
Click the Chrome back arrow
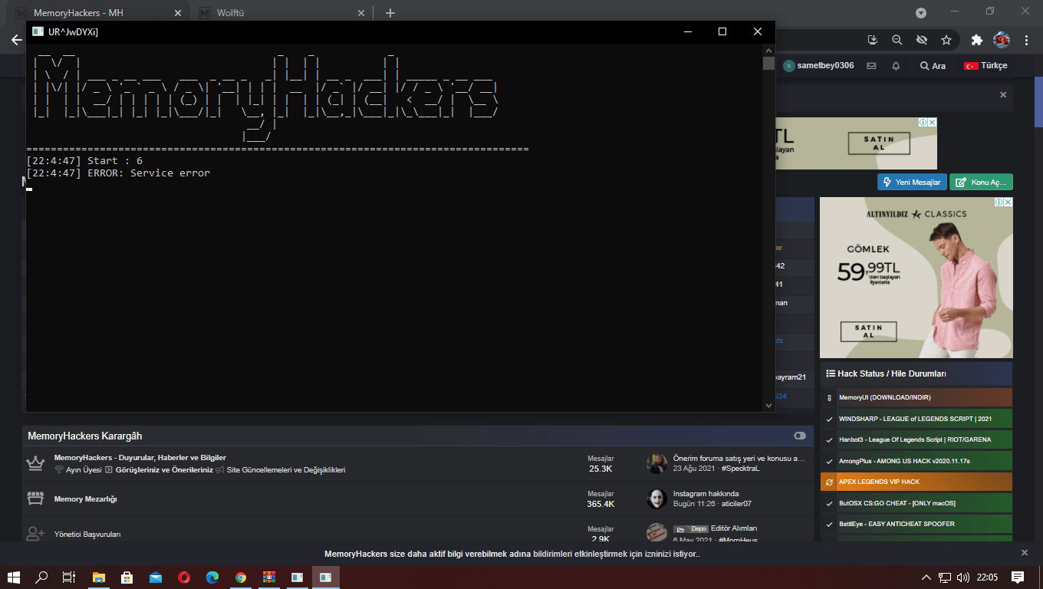tap(16, 40)
